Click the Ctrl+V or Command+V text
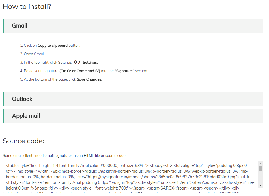The height and width of the screenshot is (196, 269). (80, 71)
